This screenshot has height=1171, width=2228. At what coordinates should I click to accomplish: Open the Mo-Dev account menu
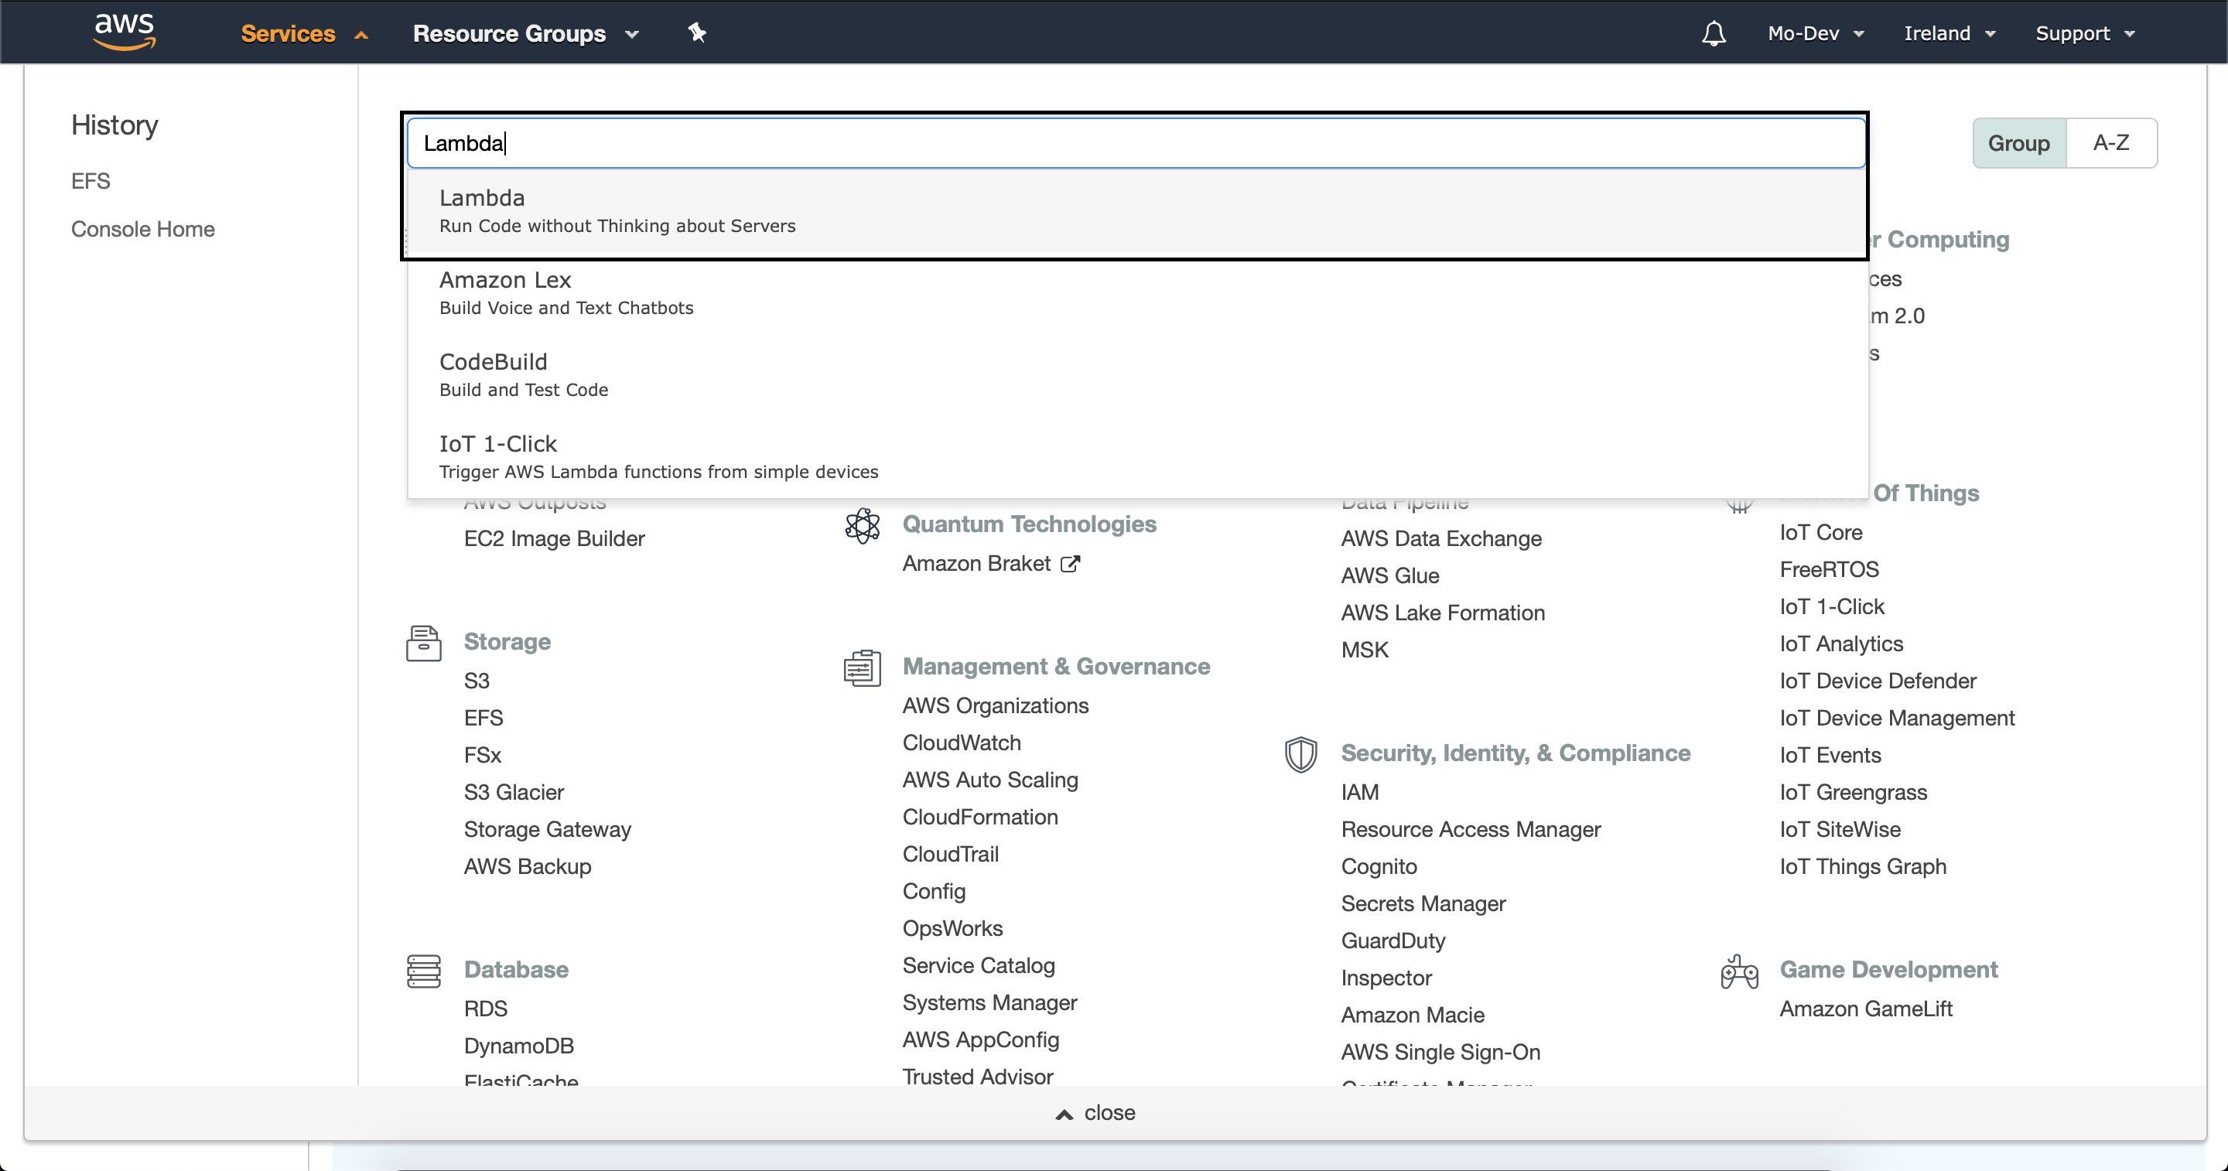(1815, 32)
